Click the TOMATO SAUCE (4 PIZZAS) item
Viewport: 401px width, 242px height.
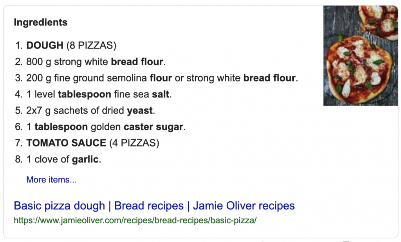click(x=92, y=143)
